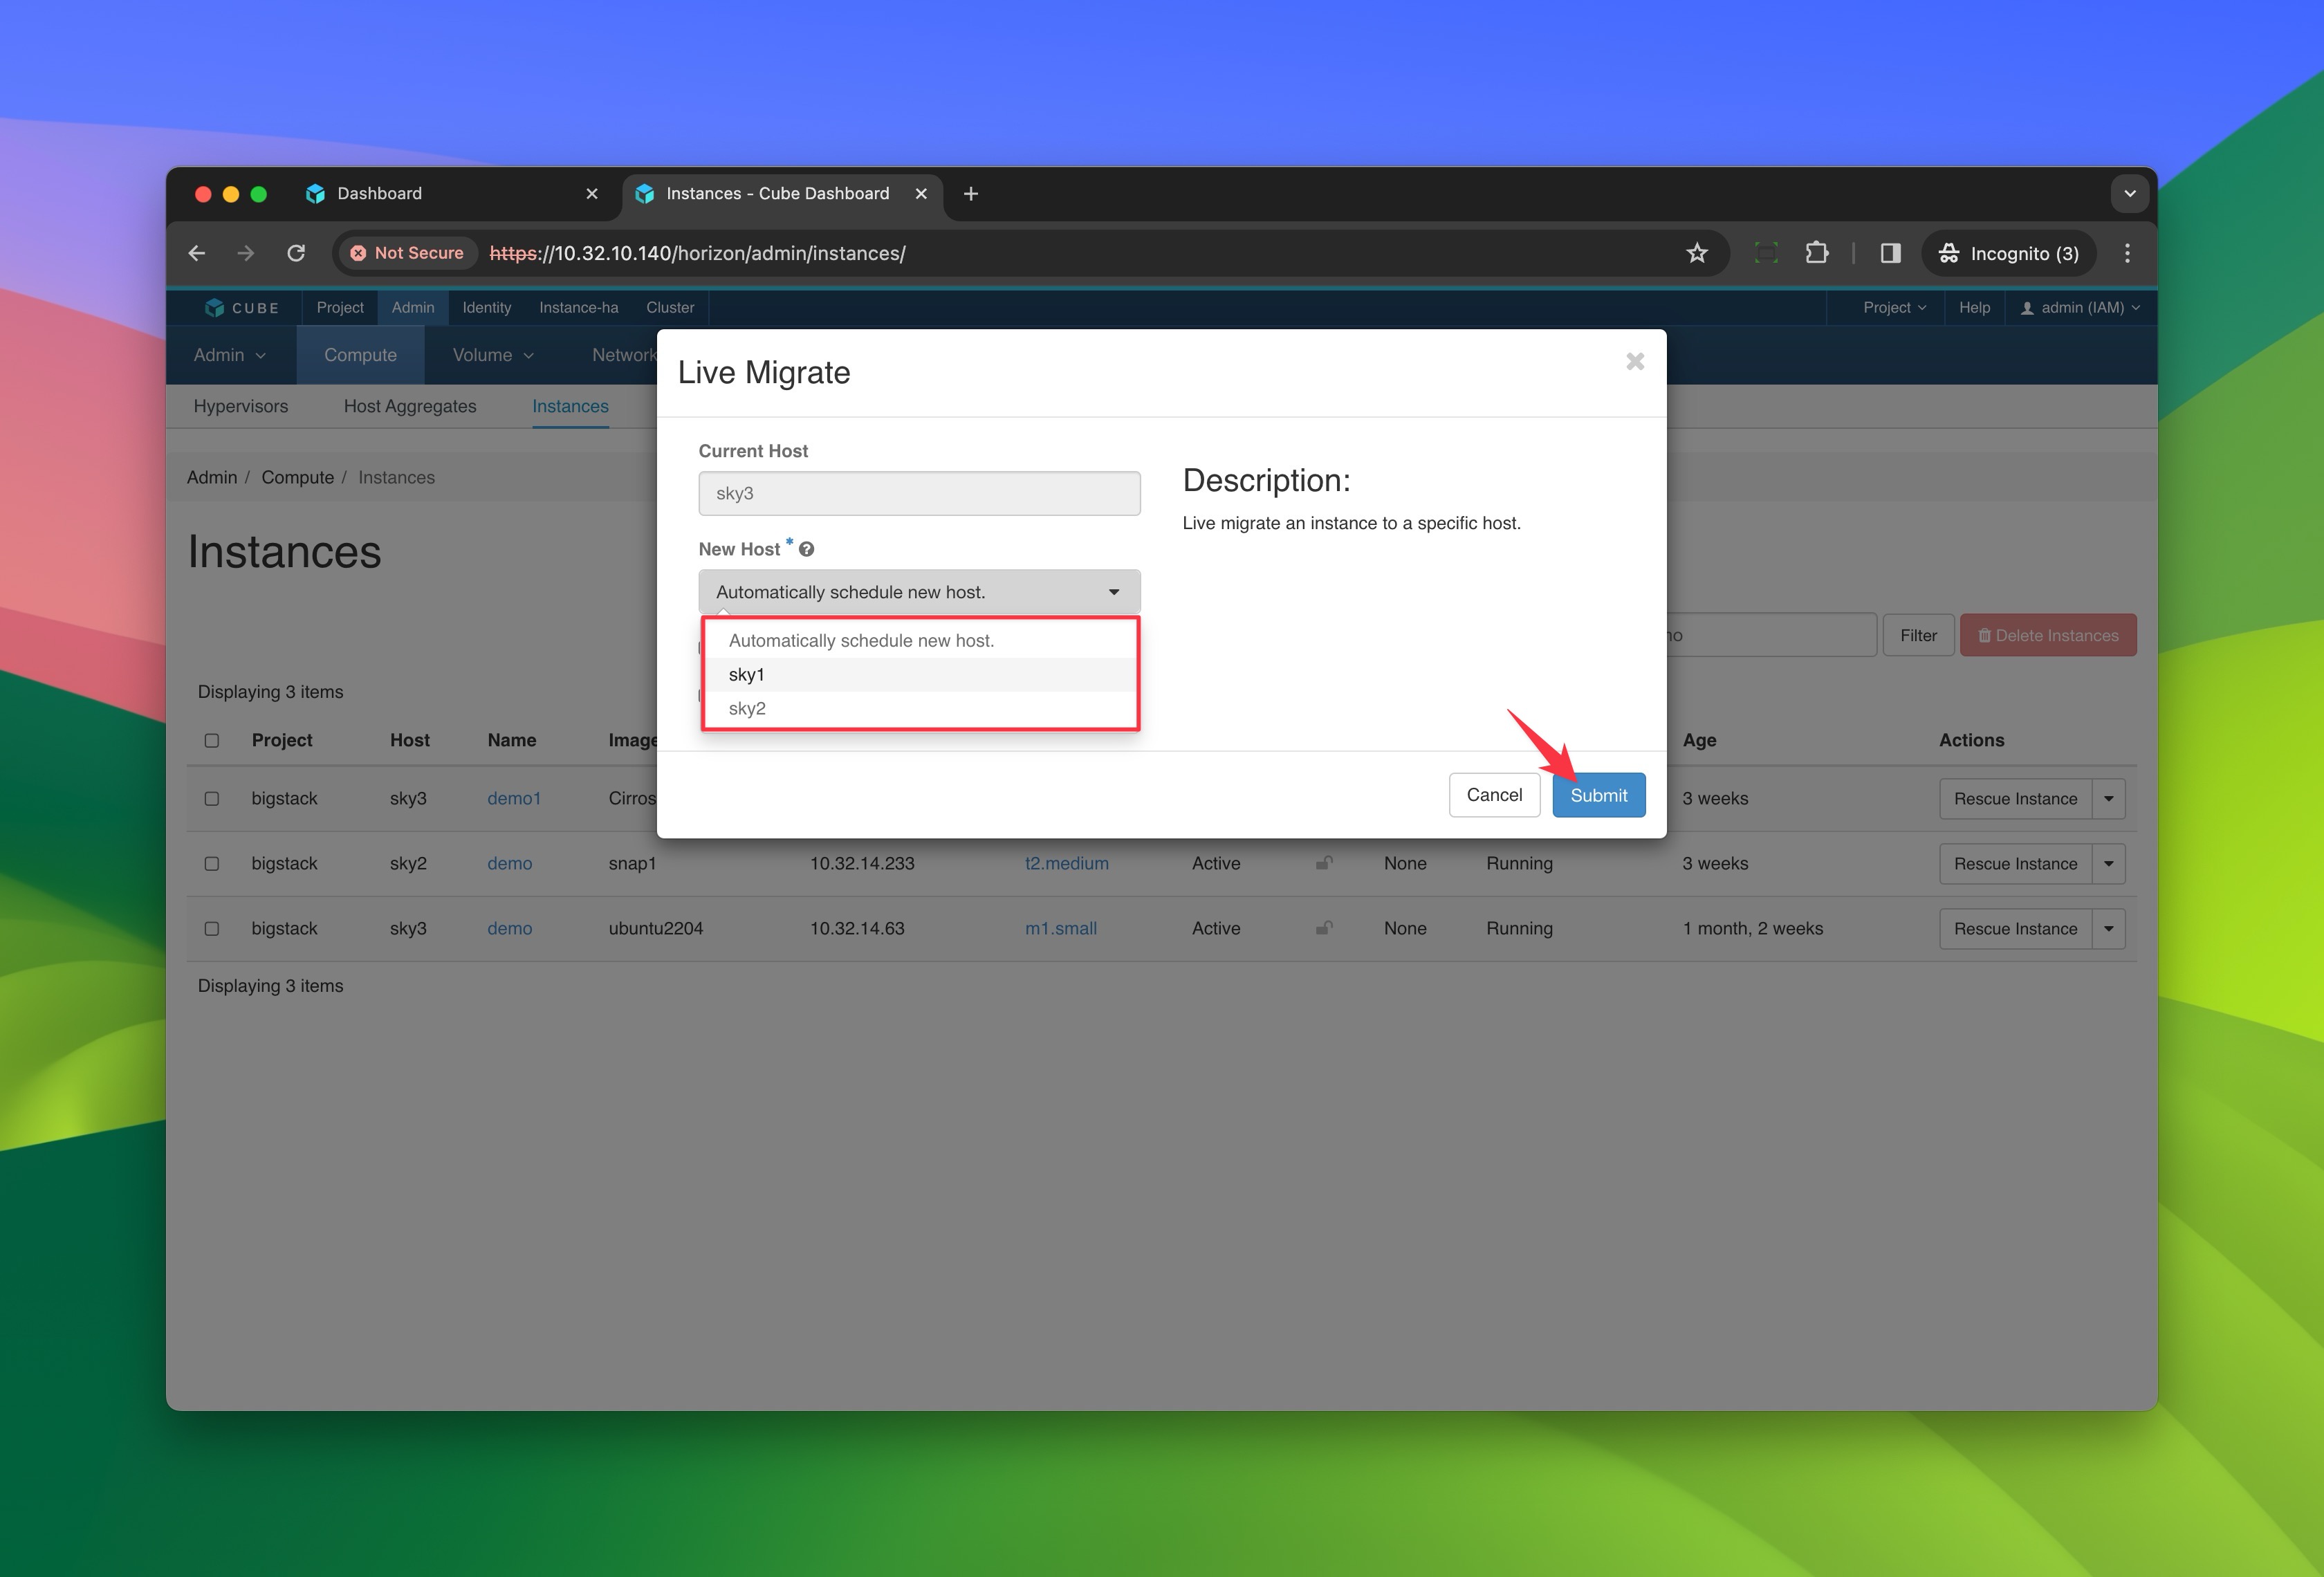
Task: Click the Current Host field showing sky3
Action: coord(919,494)
